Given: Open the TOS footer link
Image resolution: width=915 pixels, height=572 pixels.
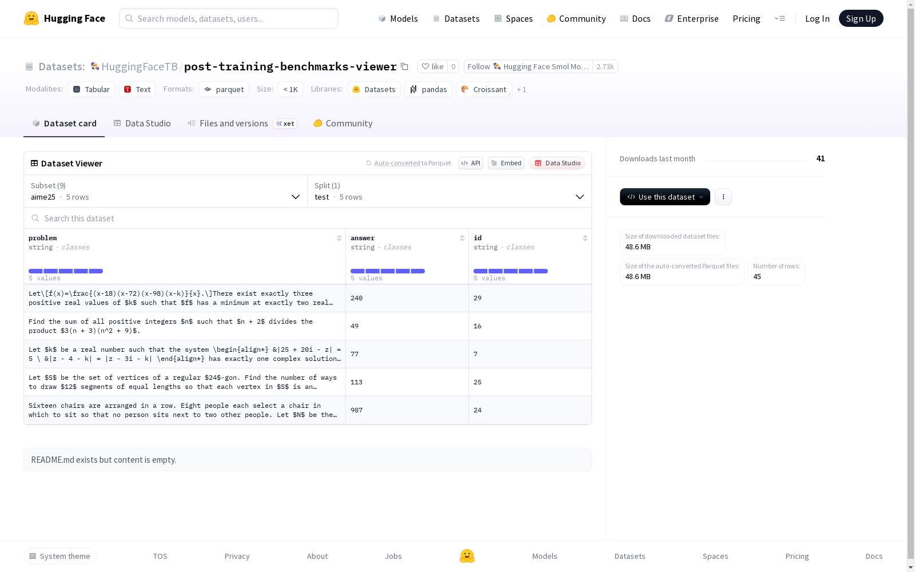Looking at the screenshot, I should click(160, 556).
